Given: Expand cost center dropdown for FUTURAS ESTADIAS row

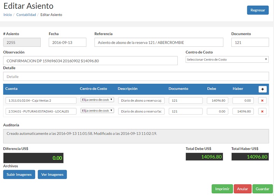Looking at the screenshot, I should (97, 111).
